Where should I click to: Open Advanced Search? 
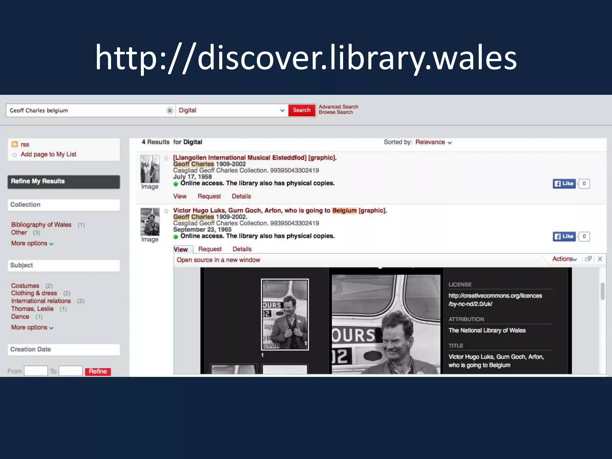(x=338, y=107)
